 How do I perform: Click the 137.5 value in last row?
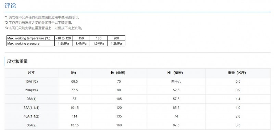[75, 125]
